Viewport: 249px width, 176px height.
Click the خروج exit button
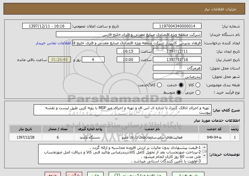click(x=53, y=174)
